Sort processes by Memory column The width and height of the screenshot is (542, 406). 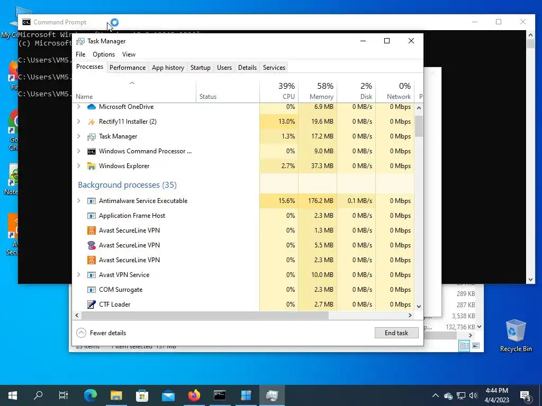click(318, 91)
